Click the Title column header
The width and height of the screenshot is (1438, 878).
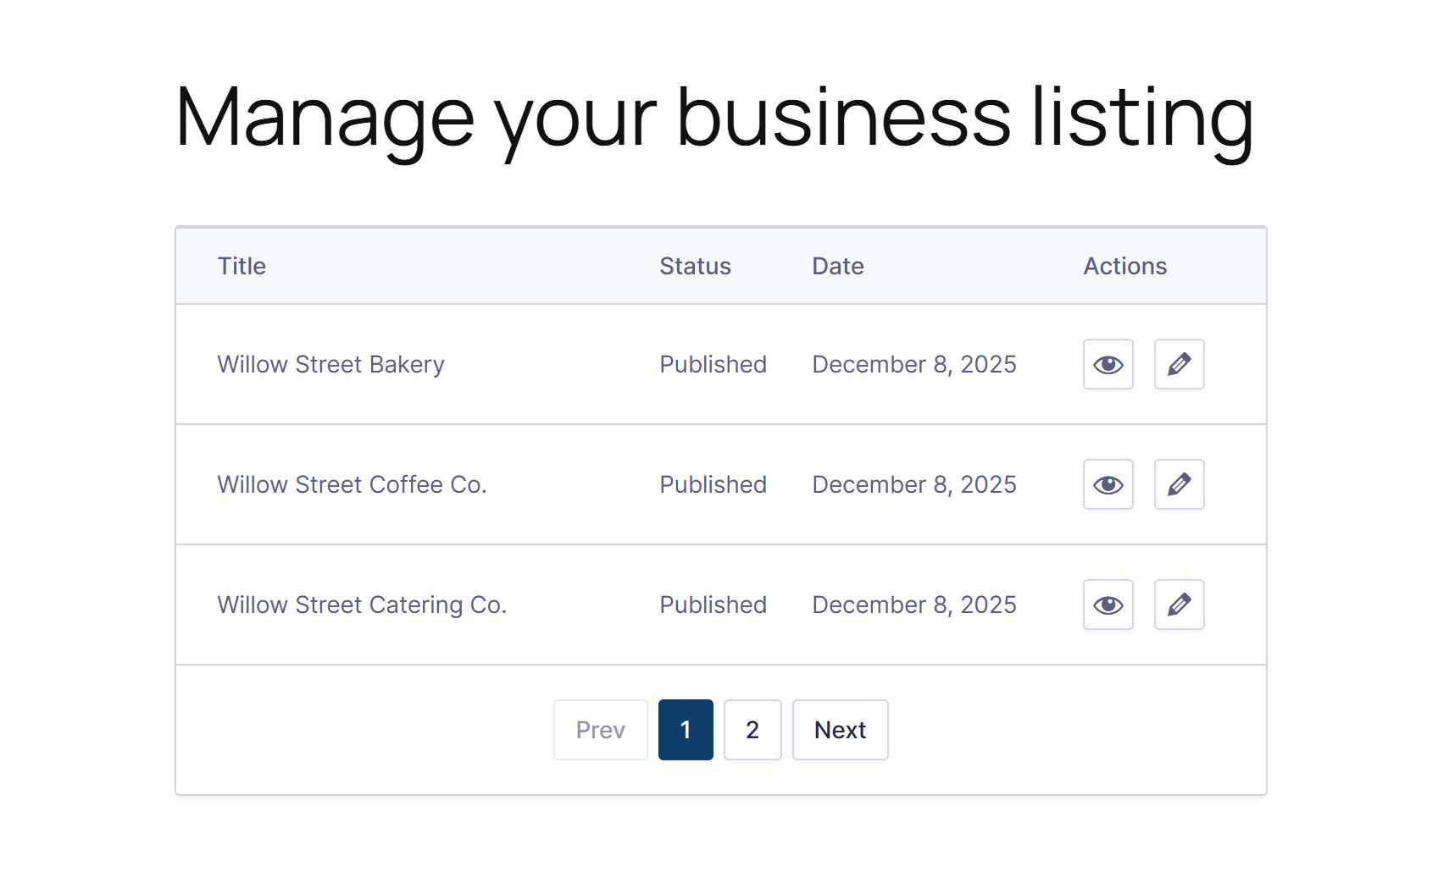[242, 266]
